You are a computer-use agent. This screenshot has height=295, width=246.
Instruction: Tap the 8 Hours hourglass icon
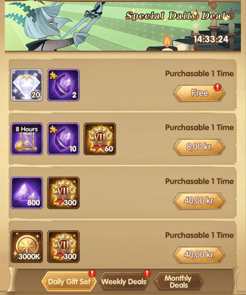27,139
